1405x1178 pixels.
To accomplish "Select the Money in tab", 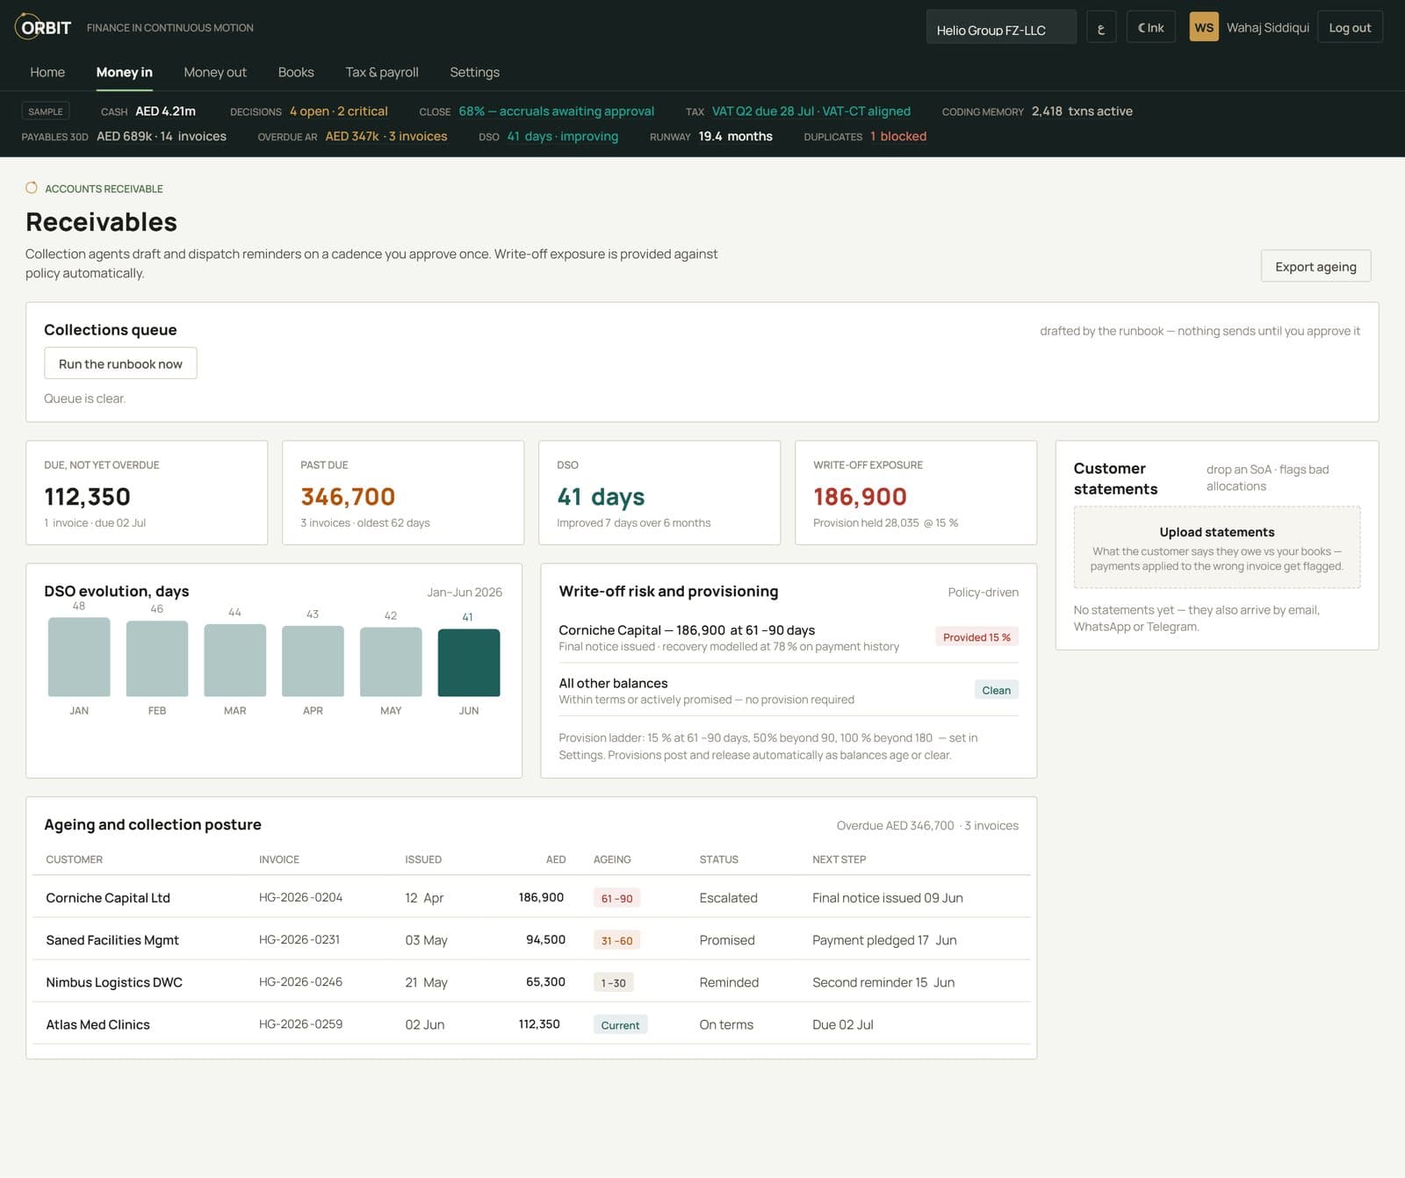I will [x=124, y=72].
